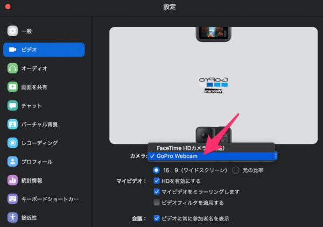Screen dimensions: 323x227
Task: Click the Statistics (統計情報) chart icon
Action: [x=12, y=180]
